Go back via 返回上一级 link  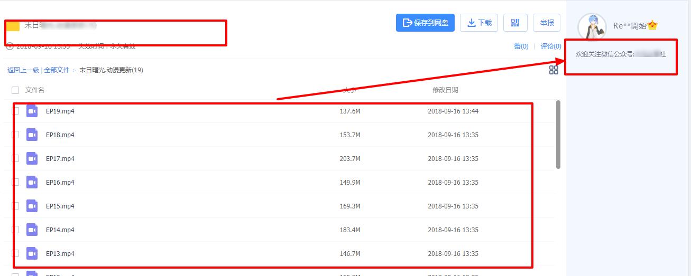(23, 70)
